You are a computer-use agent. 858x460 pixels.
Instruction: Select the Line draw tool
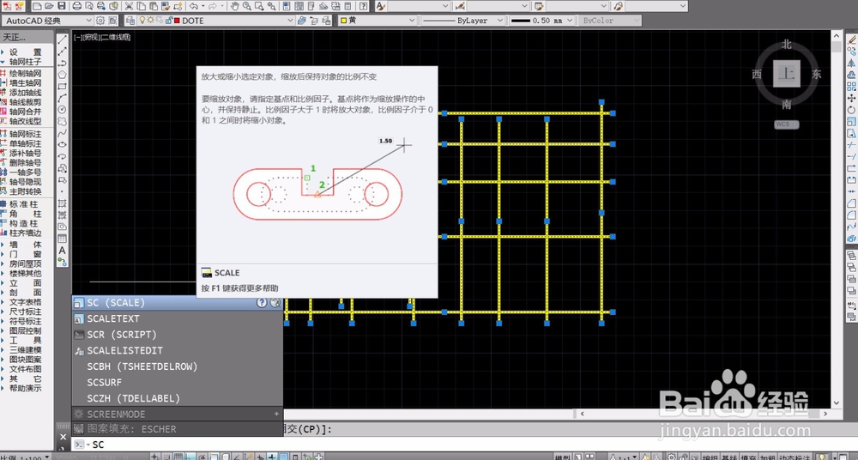pyautogui.click(x=63, y=39)
